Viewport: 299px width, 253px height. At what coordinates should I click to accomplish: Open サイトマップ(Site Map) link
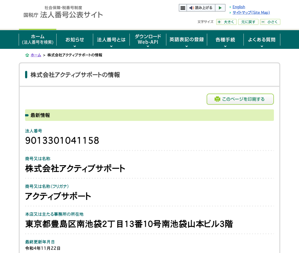pyautogui.click(x=251, y=12)
